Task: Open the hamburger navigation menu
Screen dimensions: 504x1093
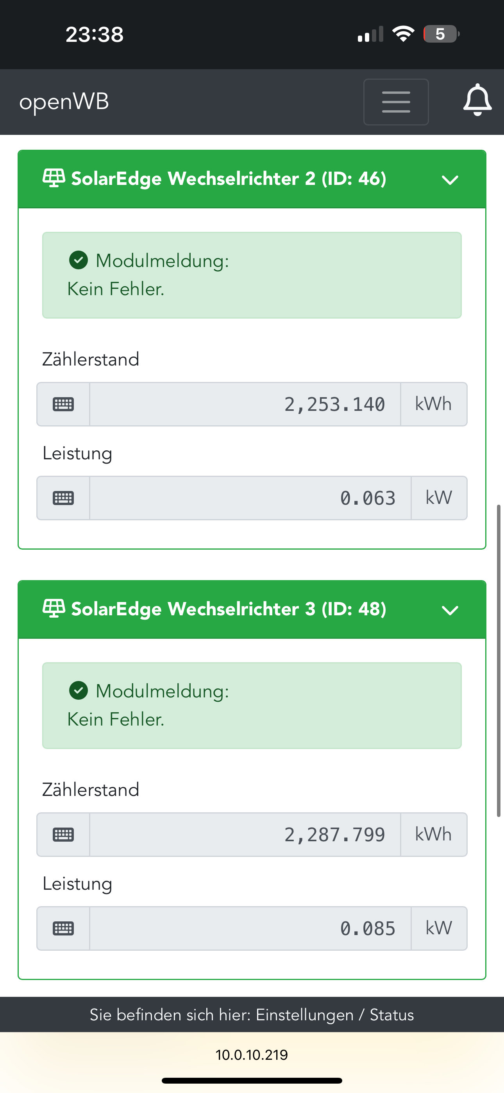Action: pyautogui.click(x=396, y=102)
